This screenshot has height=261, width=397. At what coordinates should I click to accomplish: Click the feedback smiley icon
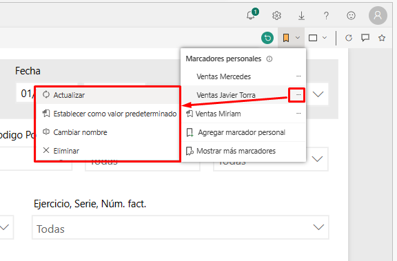click(x=351, y=16)
